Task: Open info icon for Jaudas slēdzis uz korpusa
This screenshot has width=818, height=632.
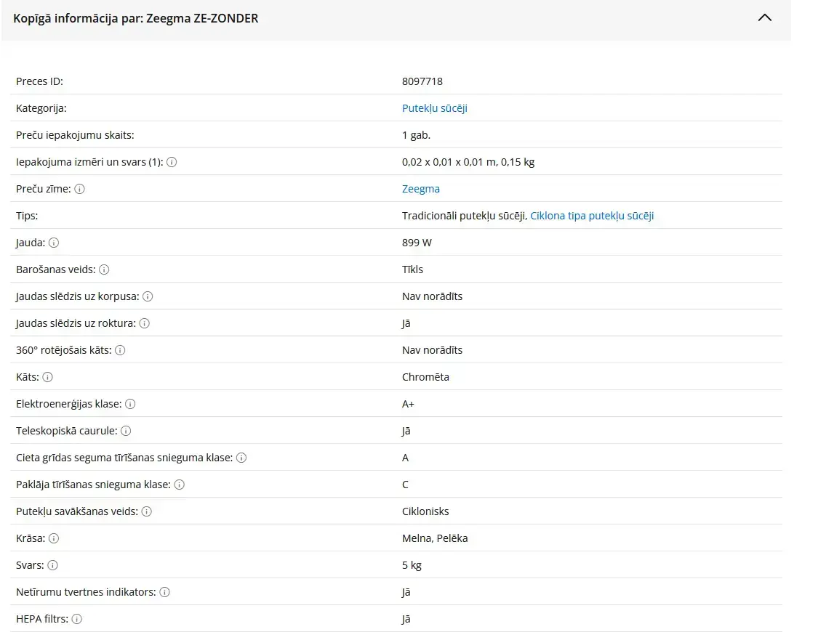Action: [x=148, y=296]
